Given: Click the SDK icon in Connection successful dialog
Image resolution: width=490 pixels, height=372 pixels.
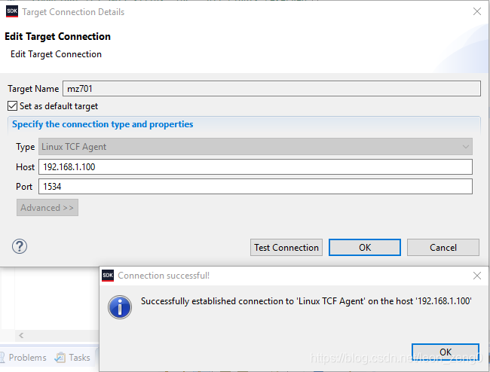Looking at the screenshot, I should [108, 276].
